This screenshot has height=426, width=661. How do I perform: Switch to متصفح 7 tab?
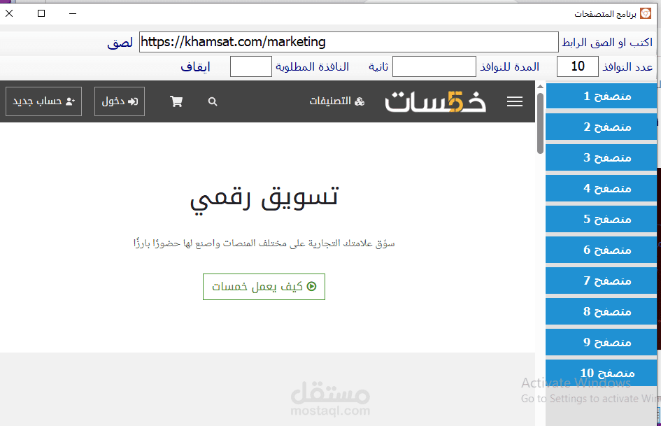point(601,281)
